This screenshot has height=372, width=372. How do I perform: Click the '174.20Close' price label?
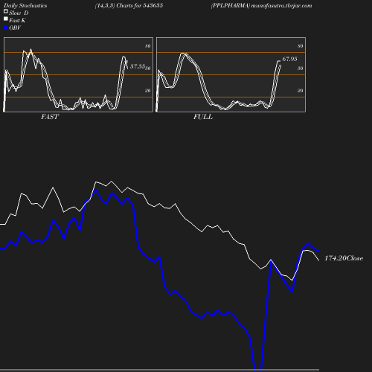point(344,258)
